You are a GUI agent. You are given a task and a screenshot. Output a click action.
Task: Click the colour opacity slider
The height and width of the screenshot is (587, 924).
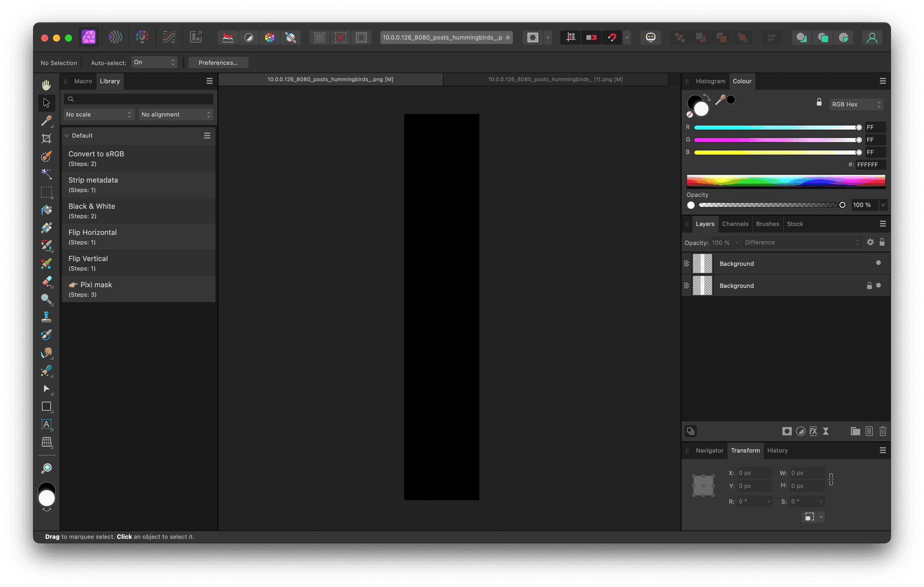tap(771, 205)
